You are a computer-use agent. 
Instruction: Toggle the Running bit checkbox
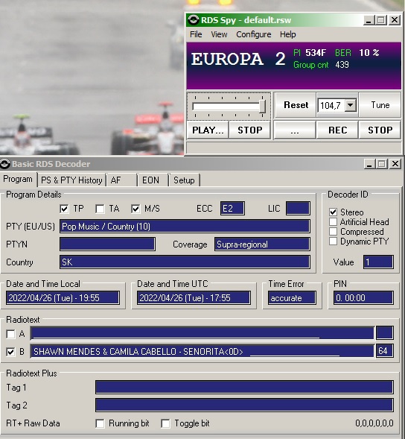[100, 423]
